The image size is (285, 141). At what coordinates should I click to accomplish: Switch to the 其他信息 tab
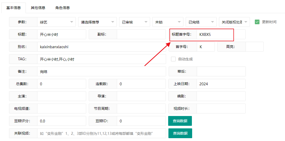tap(38, 8)
